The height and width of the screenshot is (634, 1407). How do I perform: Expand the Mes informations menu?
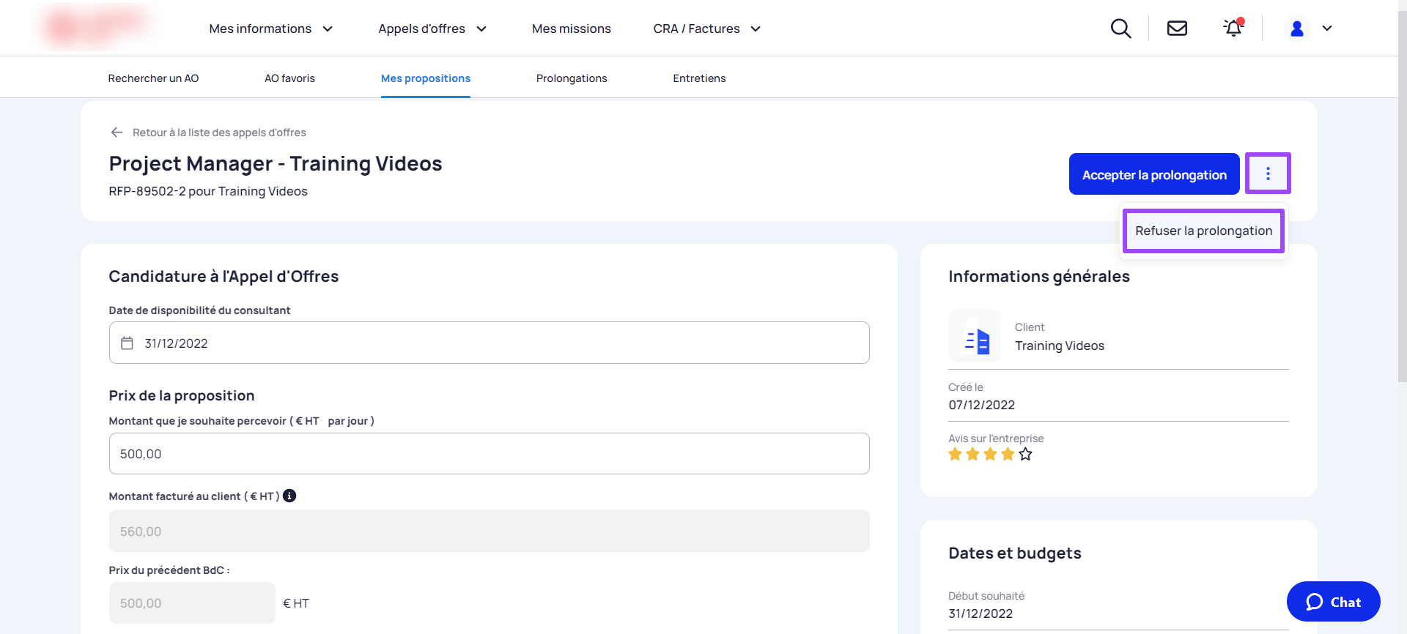(270, 29)
